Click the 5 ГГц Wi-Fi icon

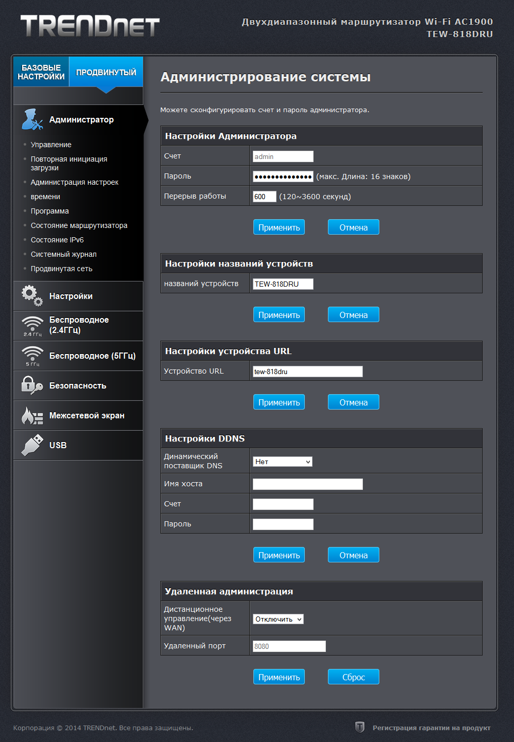32,356
